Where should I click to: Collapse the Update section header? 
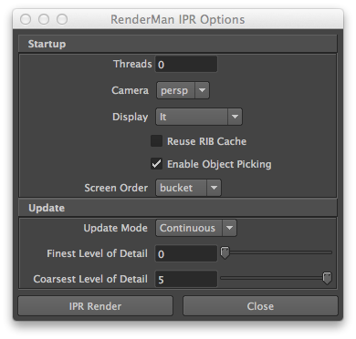coord(178,208)
